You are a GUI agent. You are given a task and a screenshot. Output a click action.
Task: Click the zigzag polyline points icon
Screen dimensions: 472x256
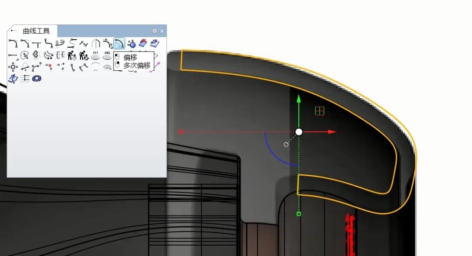pyautogui.click(x=83, y=44)
